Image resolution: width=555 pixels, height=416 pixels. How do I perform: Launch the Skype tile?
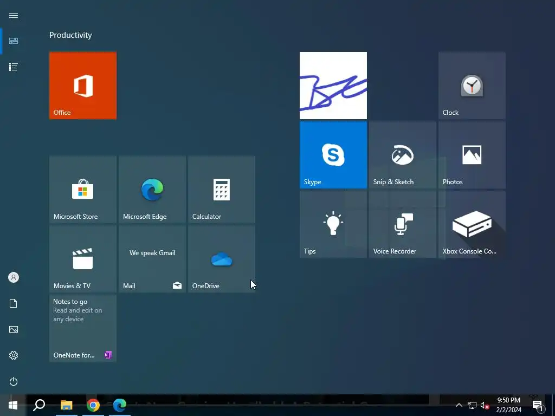[333, 155]
